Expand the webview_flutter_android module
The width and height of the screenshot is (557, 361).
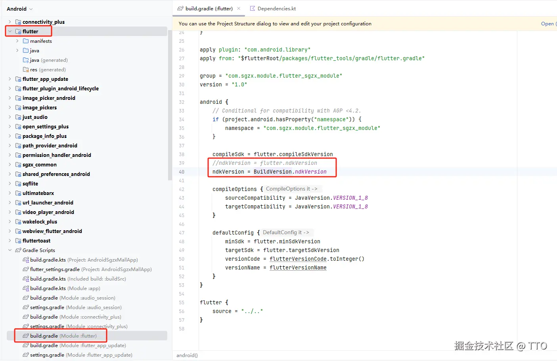pyautogui.click(x=10, y=231)
